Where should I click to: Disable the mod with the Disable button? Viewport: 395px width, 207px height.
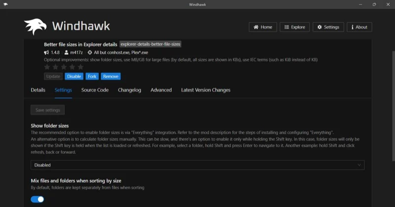[x=74, y=76]
